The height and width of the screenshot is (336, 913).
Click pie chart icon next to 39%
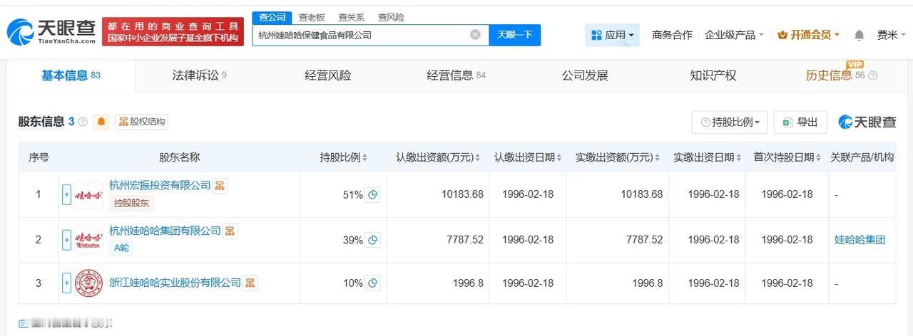pyautogui.click(x=372, y=240)
